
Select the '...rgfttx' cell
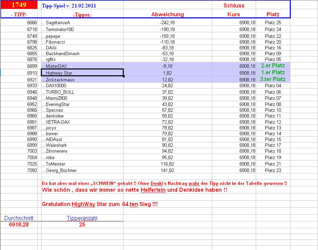[82, 60]
